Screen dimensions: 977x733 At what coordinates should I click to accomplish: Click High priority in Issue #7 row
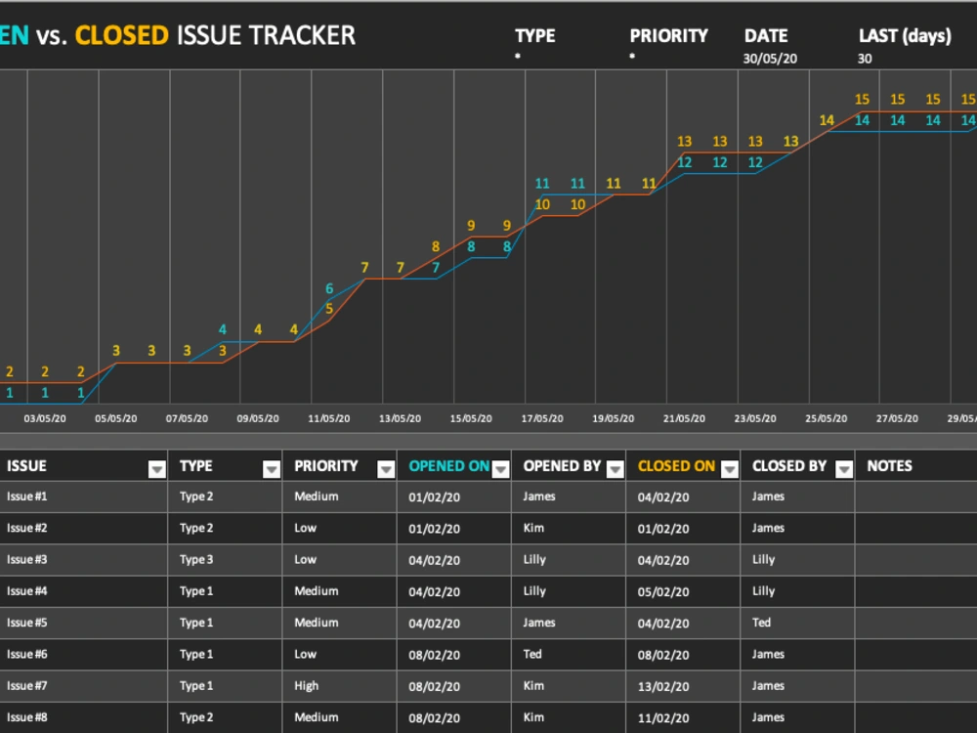pyautogui.click(x=307, y=686)
